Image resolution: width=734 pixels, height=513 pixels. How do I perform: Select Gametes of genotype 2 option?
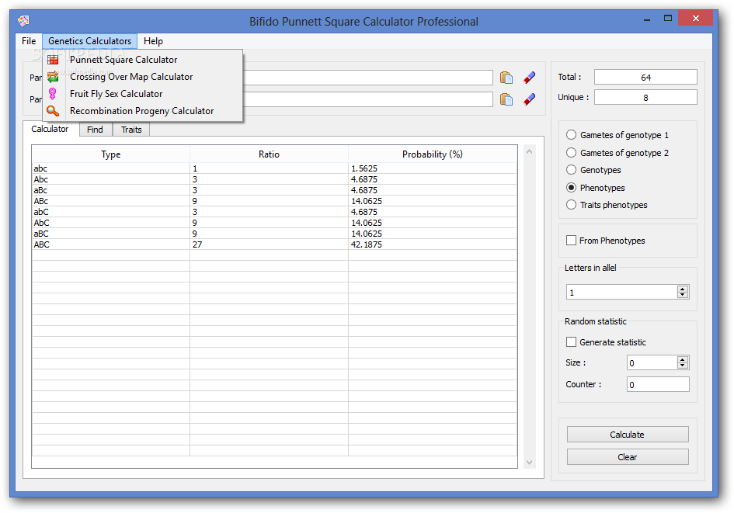click(571, 152)
